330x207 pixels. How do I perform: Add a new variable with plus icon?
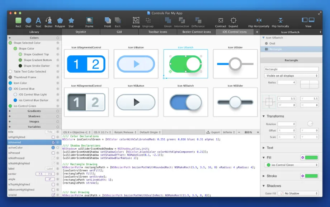point(10,127)
